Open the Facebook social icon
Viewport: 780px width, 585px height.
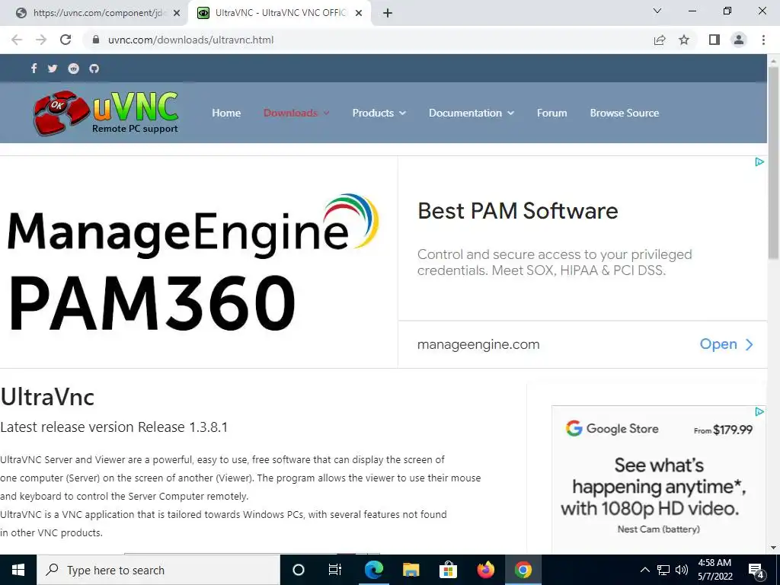pyautogui.click(x=34, y=69)
